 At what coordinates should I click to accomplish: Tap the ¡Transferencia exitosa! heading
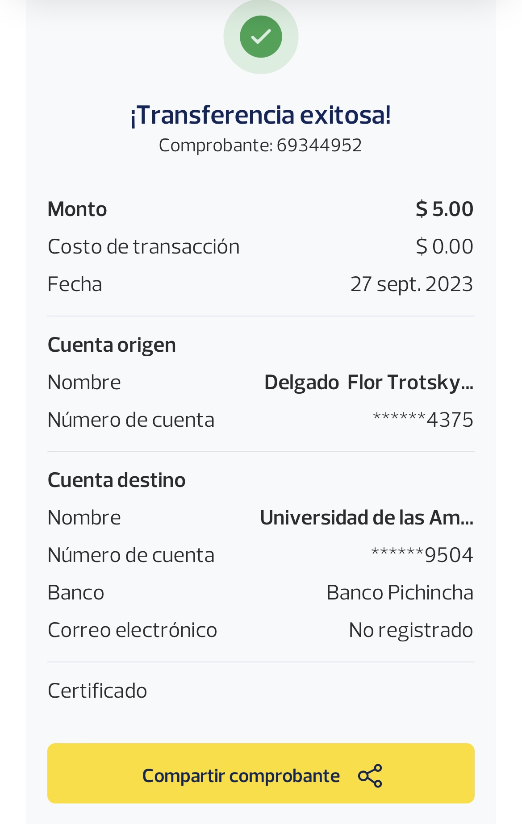[261, 115]
